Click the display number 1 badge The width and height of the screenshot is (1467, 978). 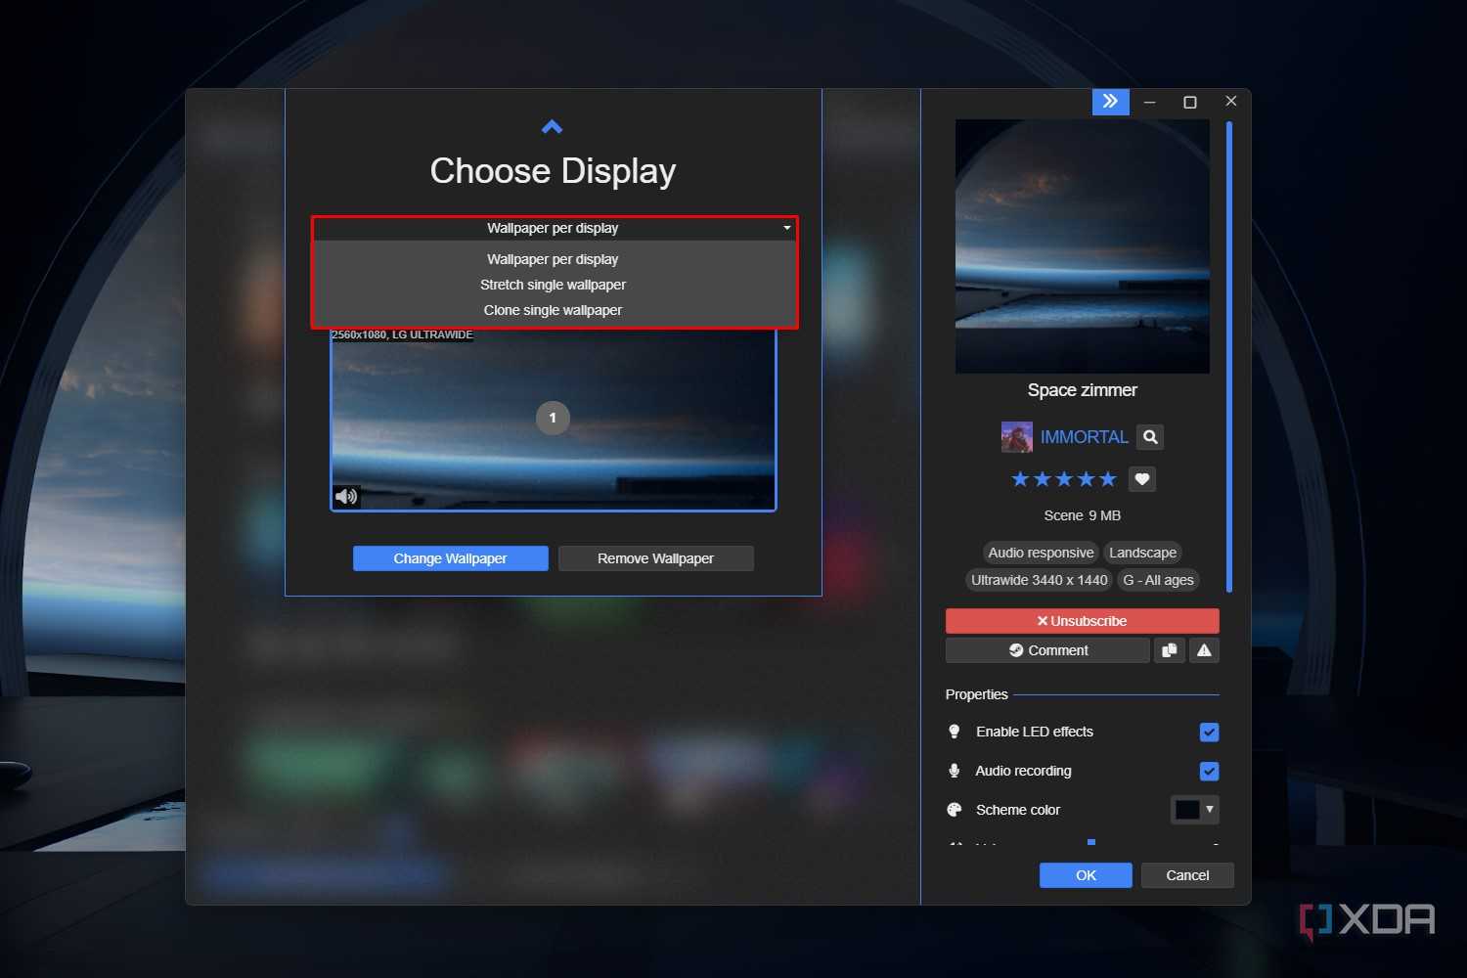pos(553,418)
